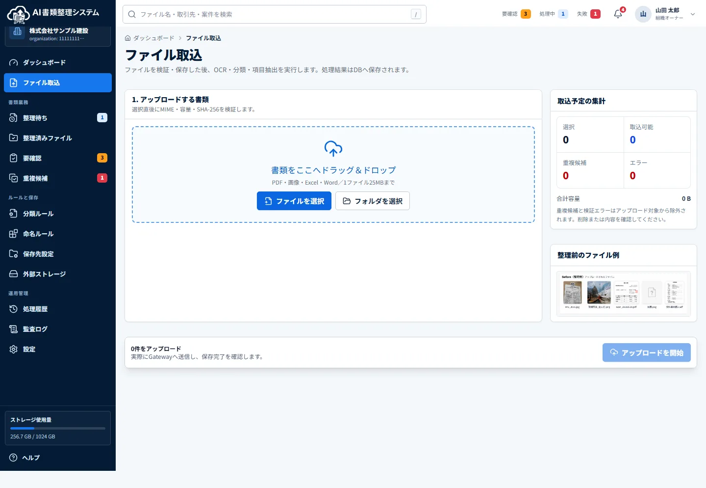This screenshot has width=706, height=488.
Task: Open the notification bell icon
Action: [x=618, y=14]
